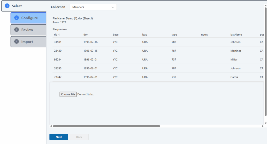This screenshot has height=144, width=267.
Task: Jump to the Import step
Action: coord(28,42)
